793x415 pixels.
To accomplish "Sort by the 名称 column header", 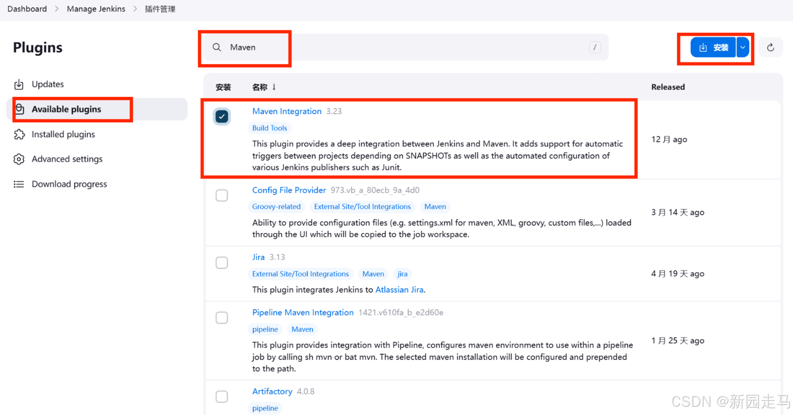I will pyautogui.click(x=264, y=87).
